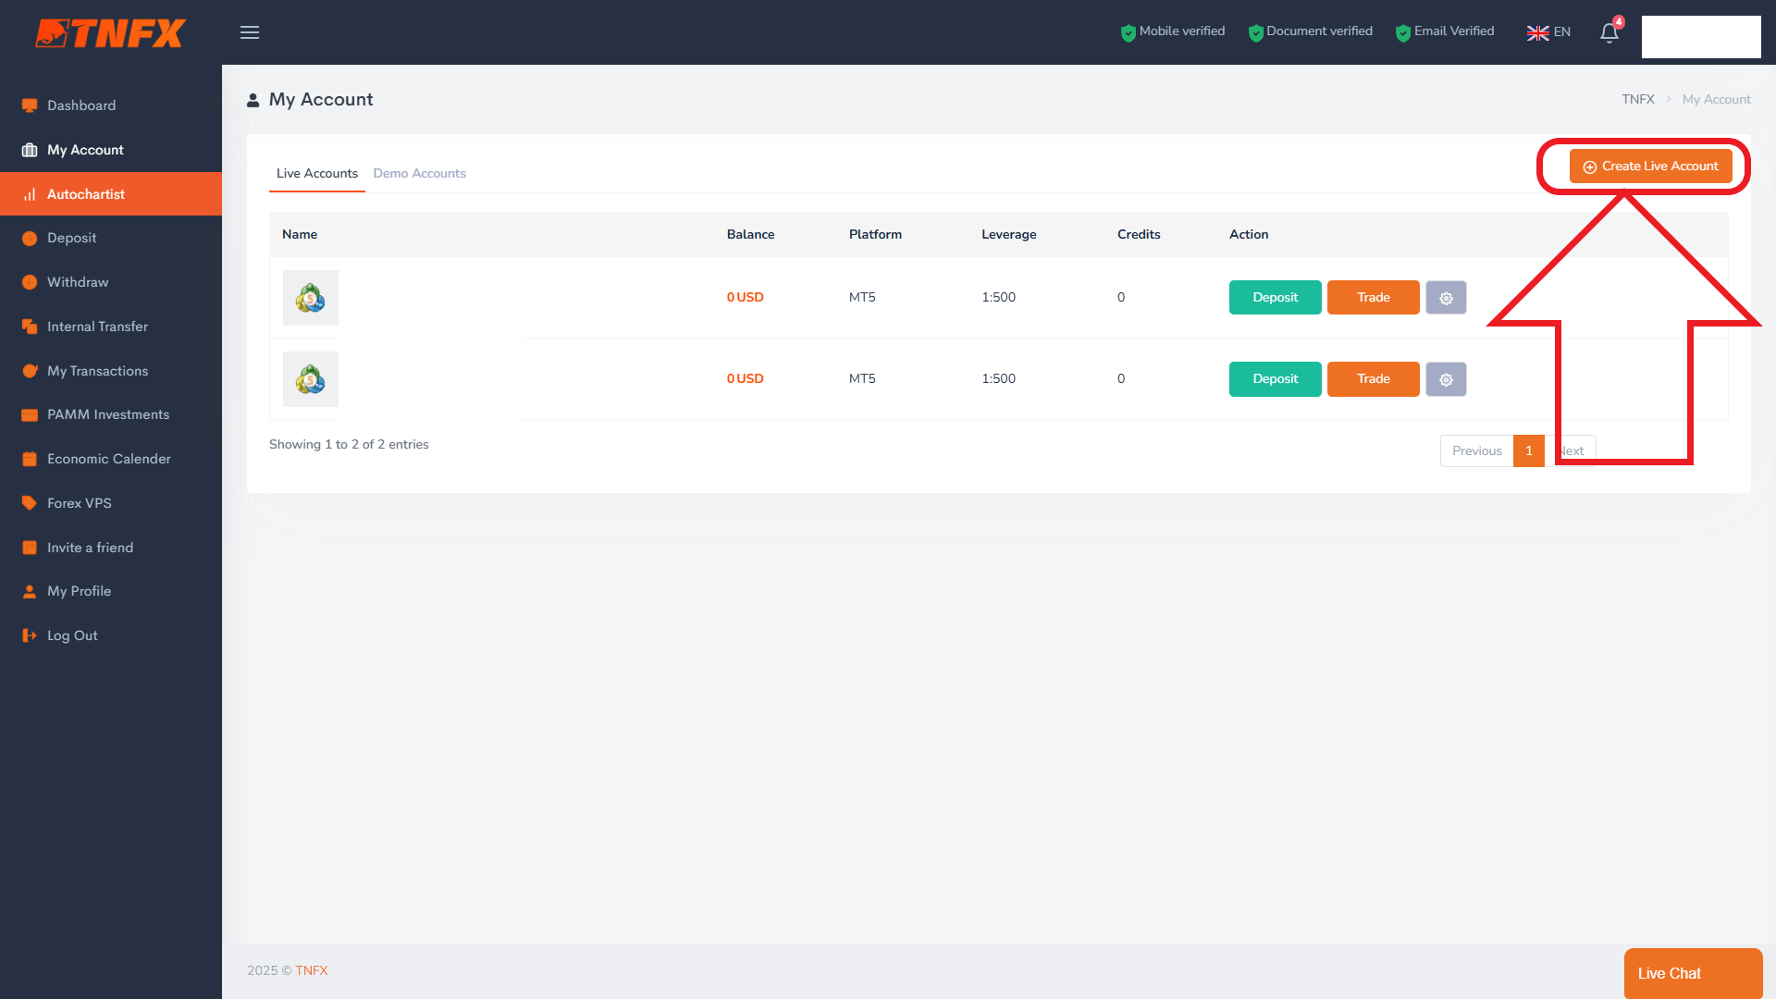
Task: Go to Deposit page in sidebar
Action: tap(111, 239)
